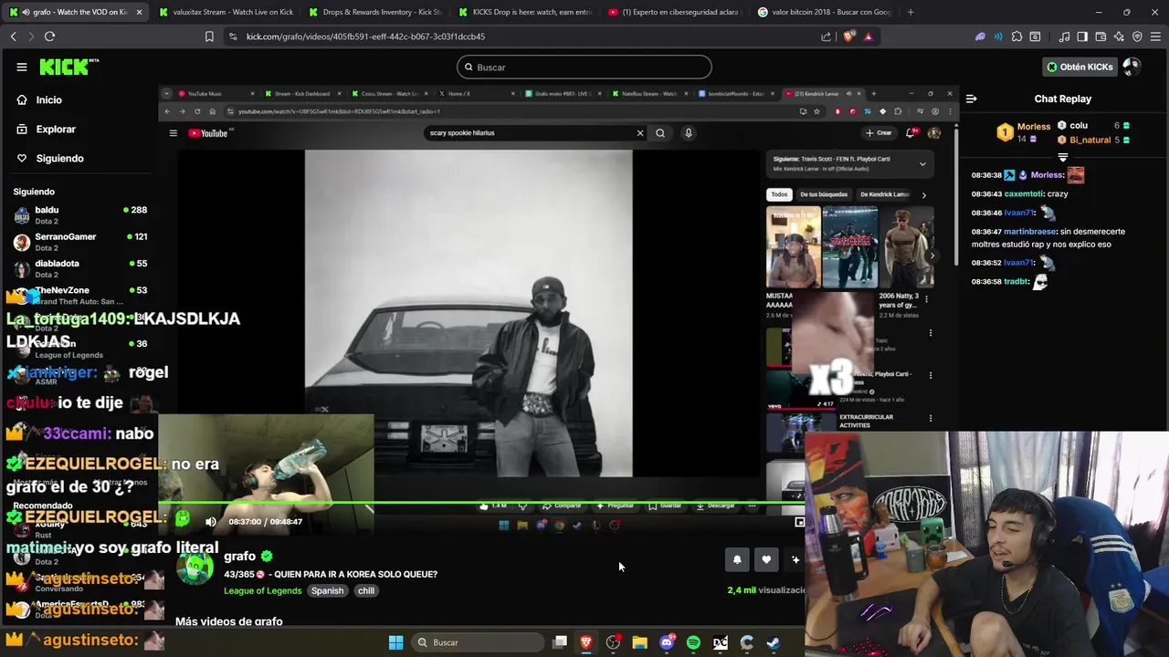
Task: Mute the Kick video player
Action: coord(211,522)
